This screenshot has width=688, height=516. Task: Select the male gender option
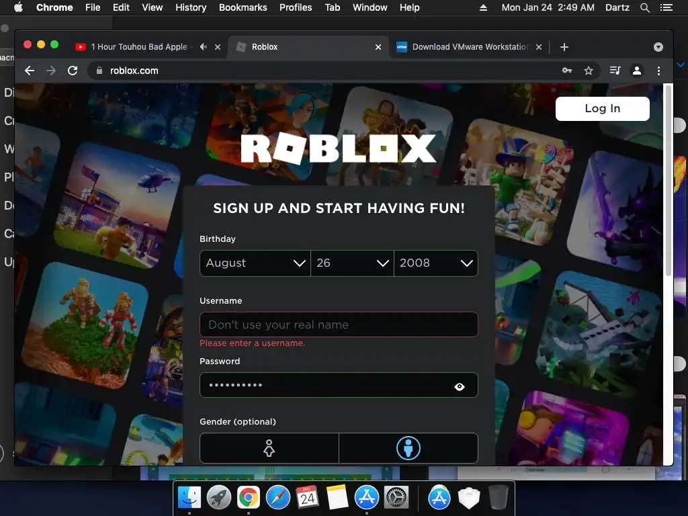point(408,448)
